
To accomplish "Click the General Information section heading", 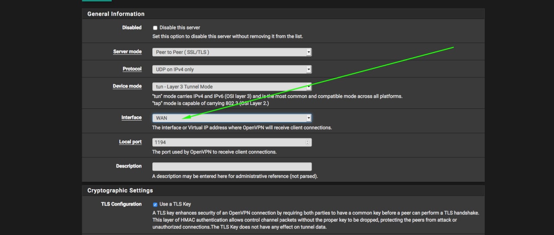I will point(116,14).
